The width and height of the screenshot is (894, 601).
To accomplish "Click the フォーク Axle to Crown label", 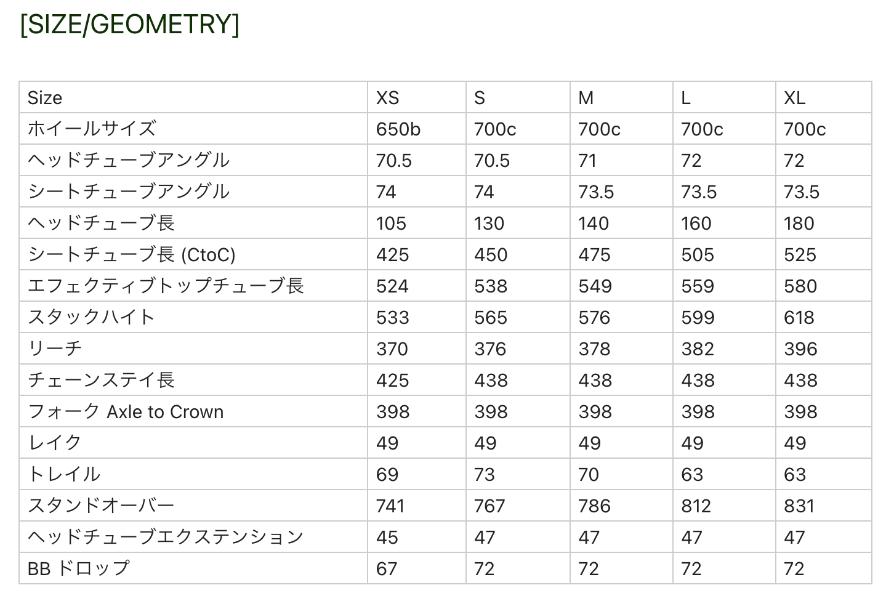I will point(126,411).
